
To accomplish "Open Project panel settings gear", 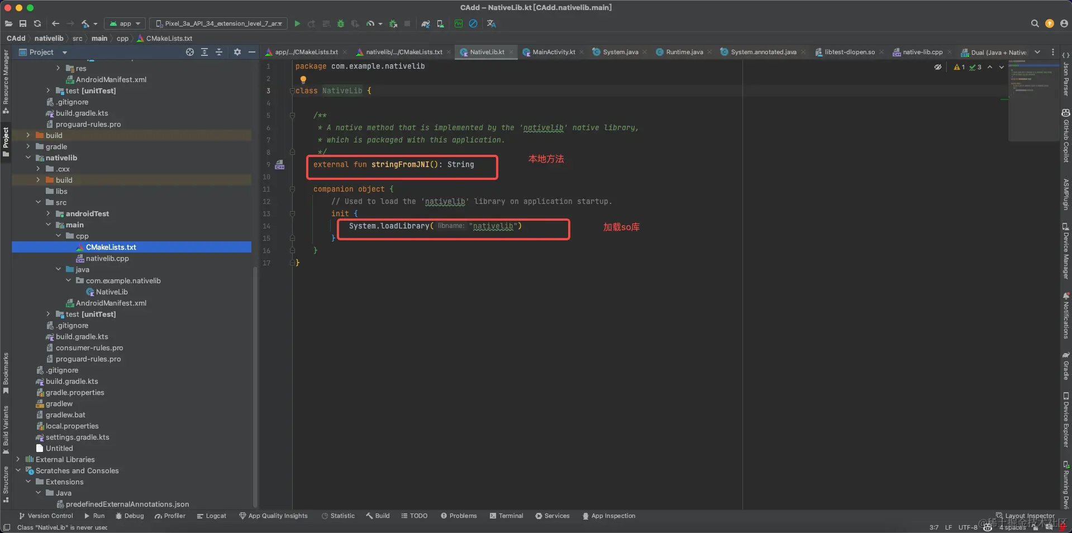I will [x=237, y=52].
